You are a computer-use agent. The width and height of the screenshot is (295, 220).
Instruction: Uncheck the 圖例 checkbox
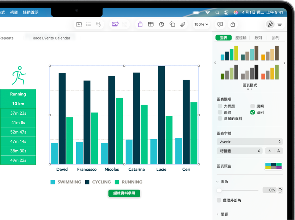coord(253,113)
